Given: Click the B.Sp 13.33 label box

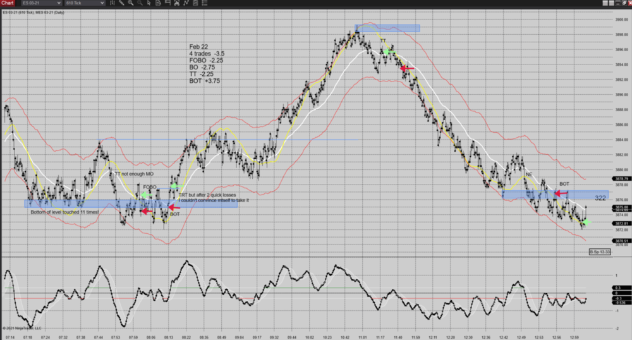Looking at the screenshot, I should [x=600, y=252].
